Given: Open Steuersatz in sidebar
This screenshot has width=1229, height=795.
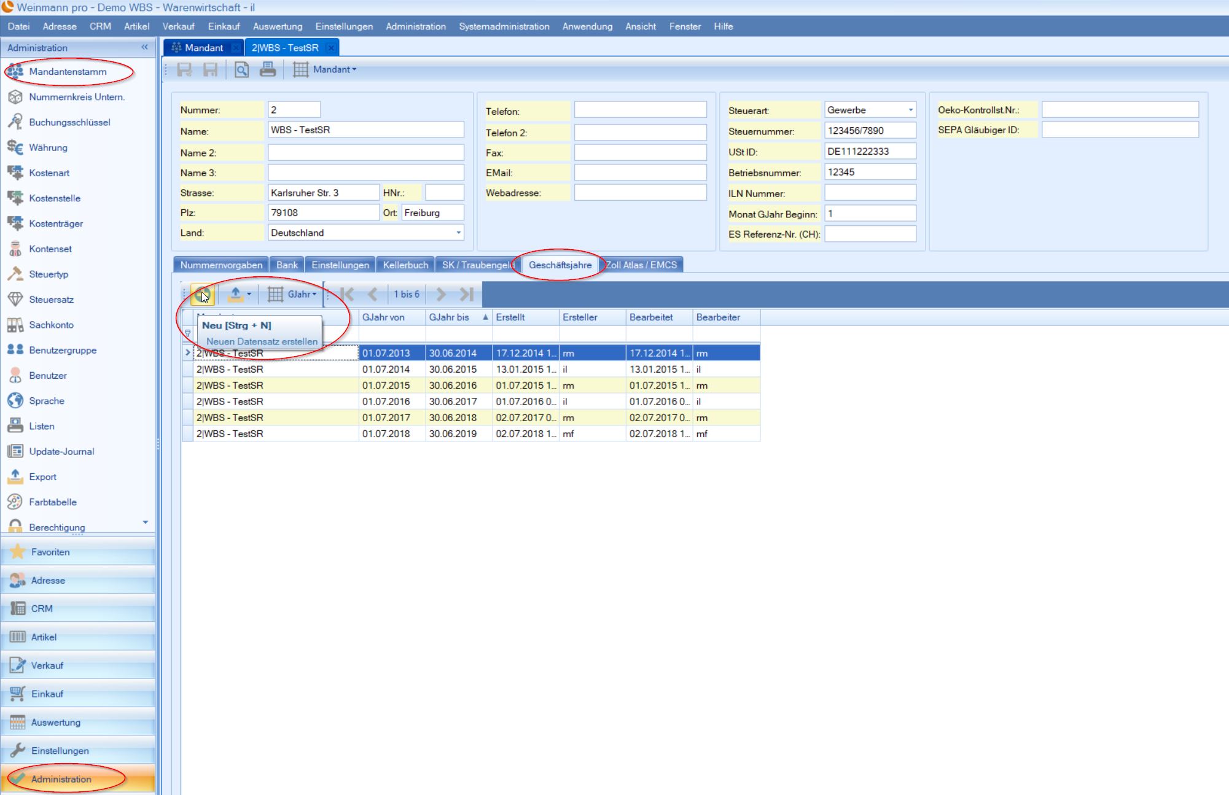Looking at the screenshot, I should [51, 300].
